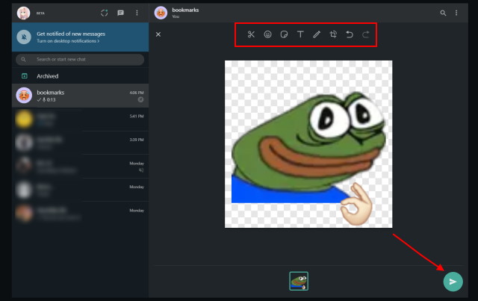
Task: Open the muted chat from Monday
Action: click(x=80, y=167)
